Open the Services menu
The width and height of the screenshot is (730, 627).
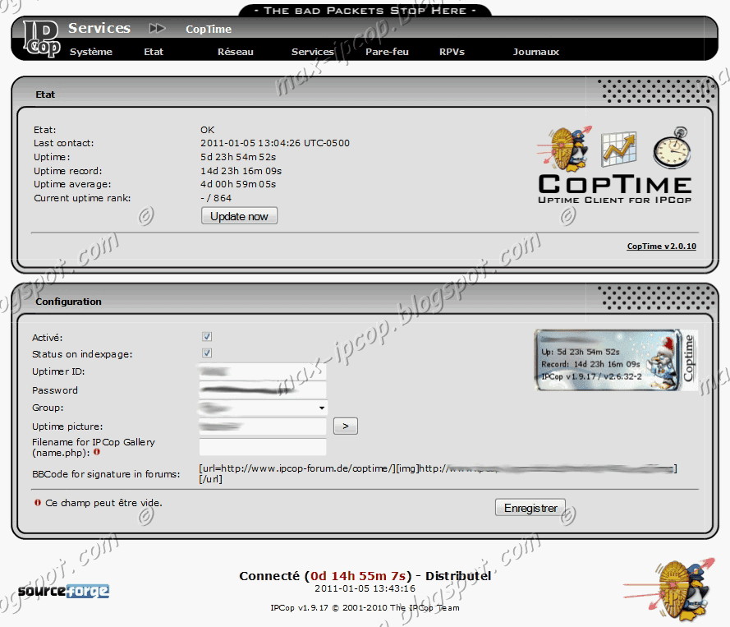coord(312,52)
